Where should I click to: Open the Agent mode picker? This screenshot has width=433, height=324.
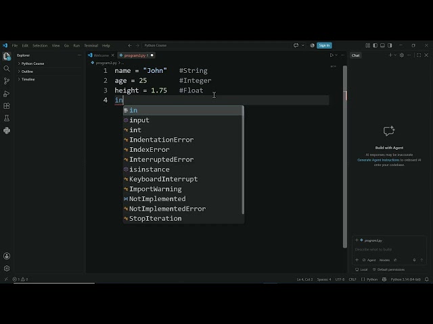(369, 260)
